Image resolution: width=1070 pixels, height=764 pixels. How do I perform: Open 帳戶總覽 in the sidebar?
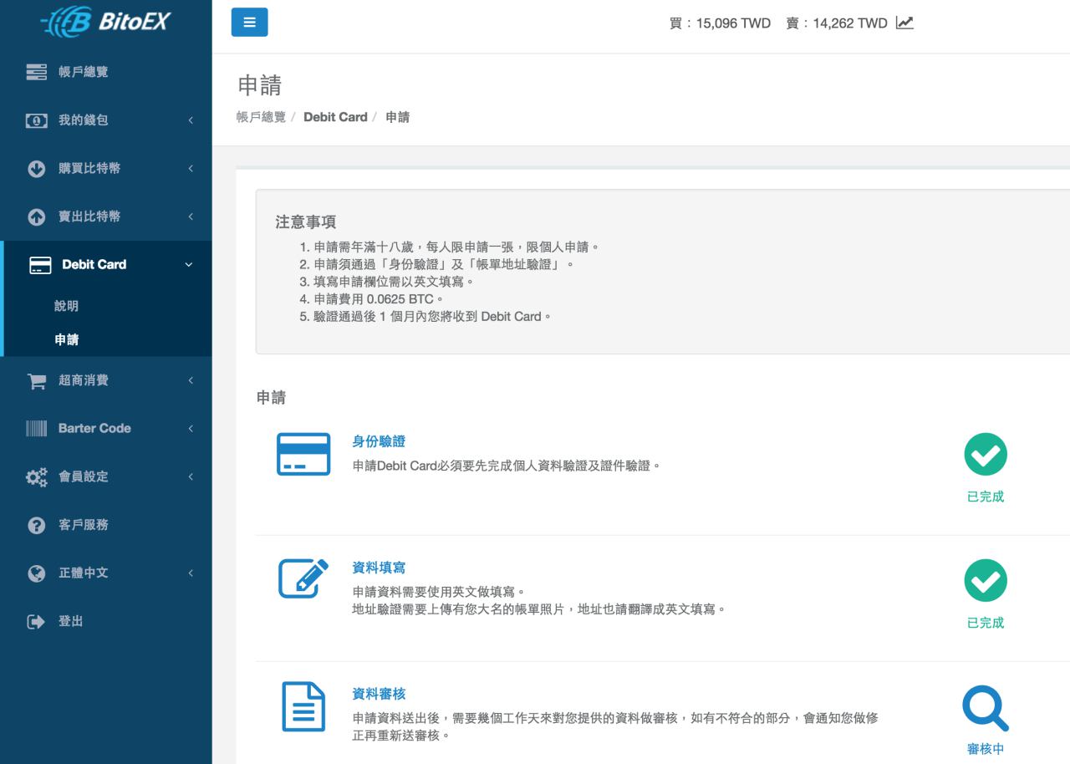click(x=83, y=72)
